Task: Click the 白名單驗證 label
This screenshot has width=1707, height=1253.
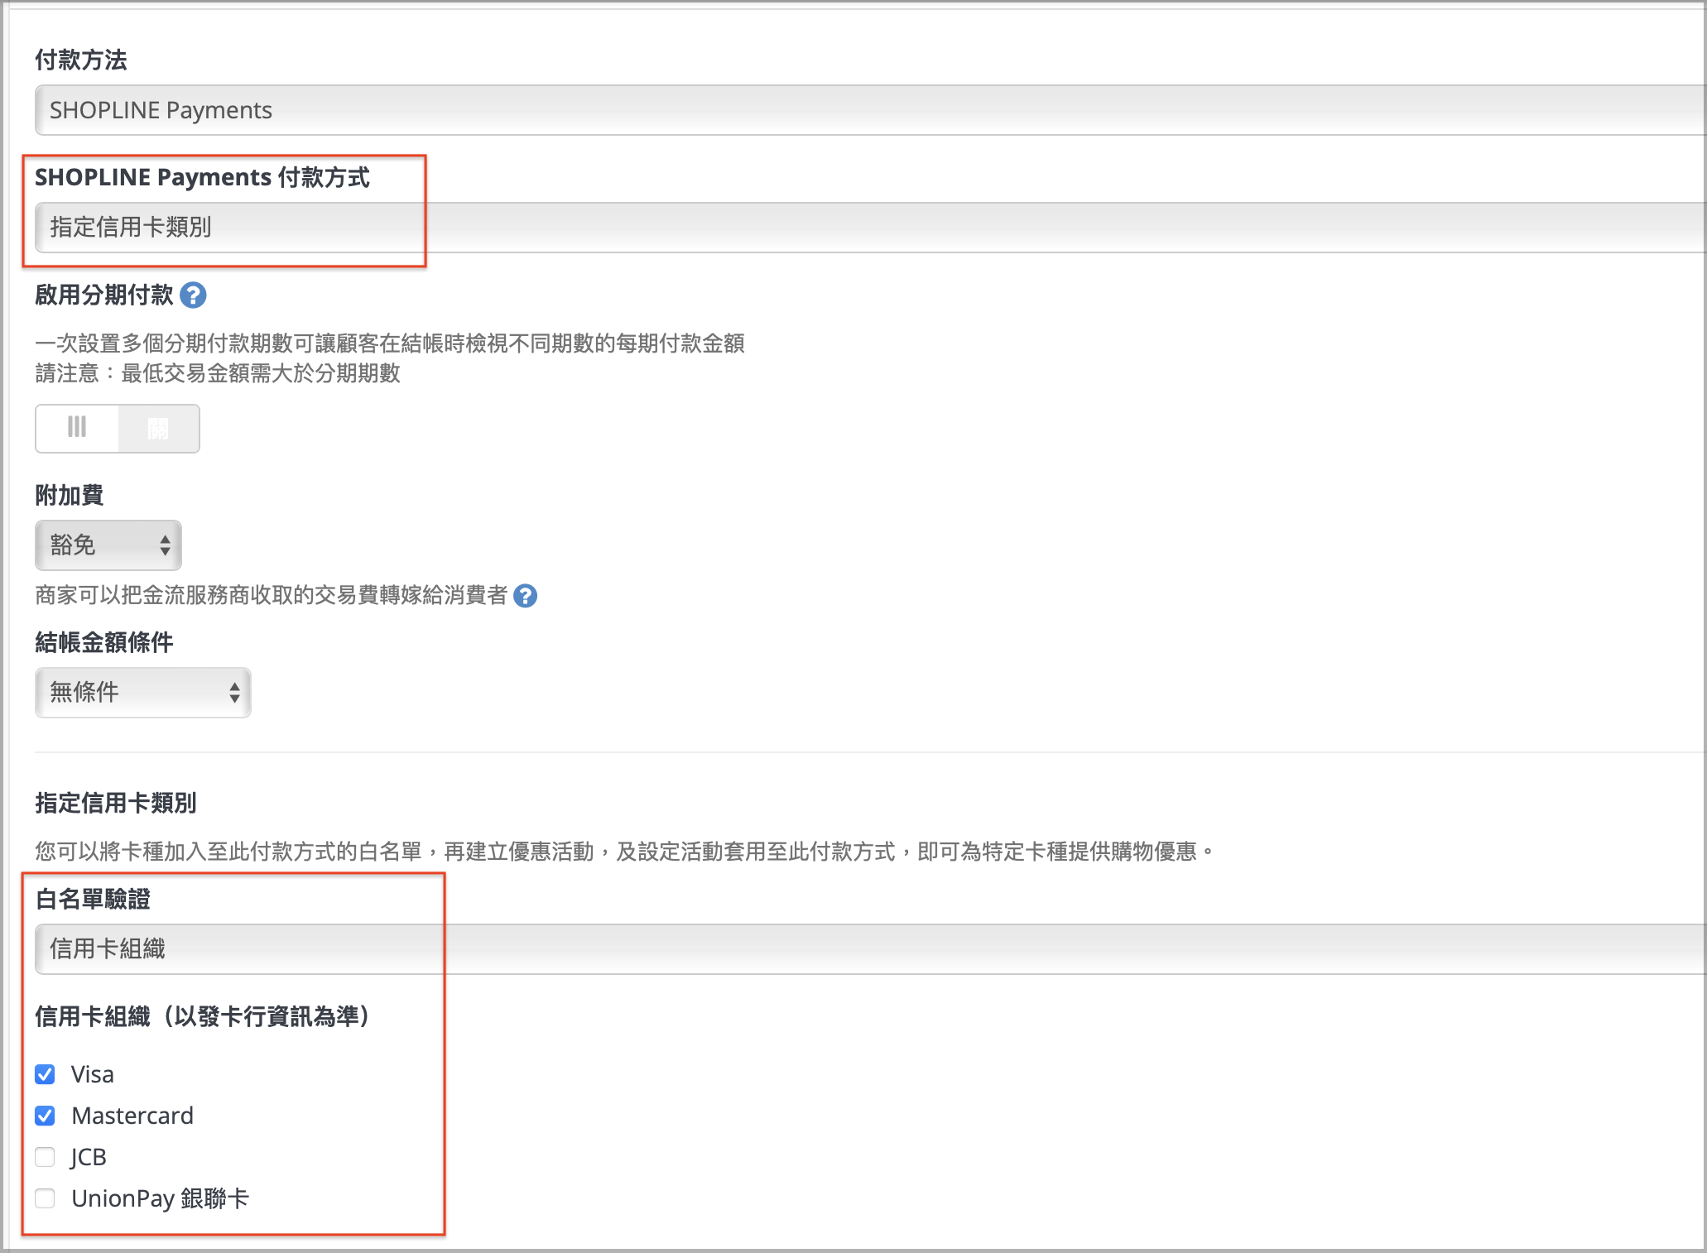Action: coord(93,899)
